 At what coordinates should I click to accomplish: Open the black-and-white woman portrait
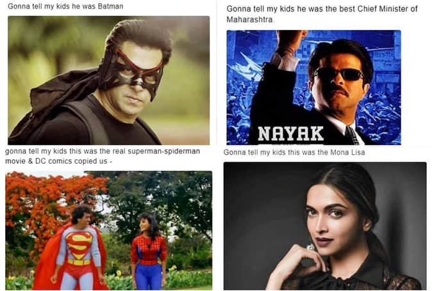(325, 226)
